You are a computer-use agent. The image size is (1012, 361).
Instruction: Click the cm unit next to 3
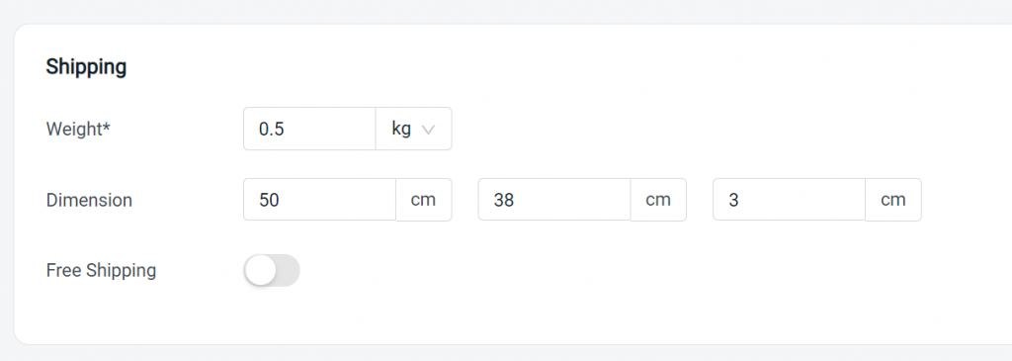[x=893, y=200]
